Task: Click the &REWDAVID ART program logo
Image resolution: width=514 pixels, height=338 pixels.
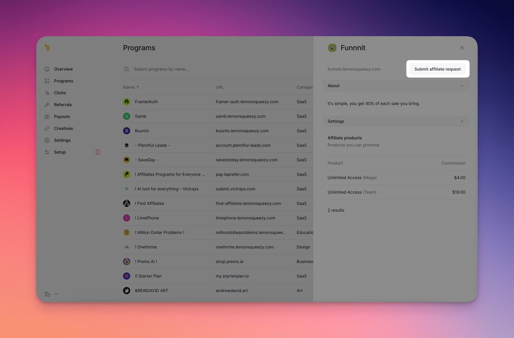Action: [126, 291]
